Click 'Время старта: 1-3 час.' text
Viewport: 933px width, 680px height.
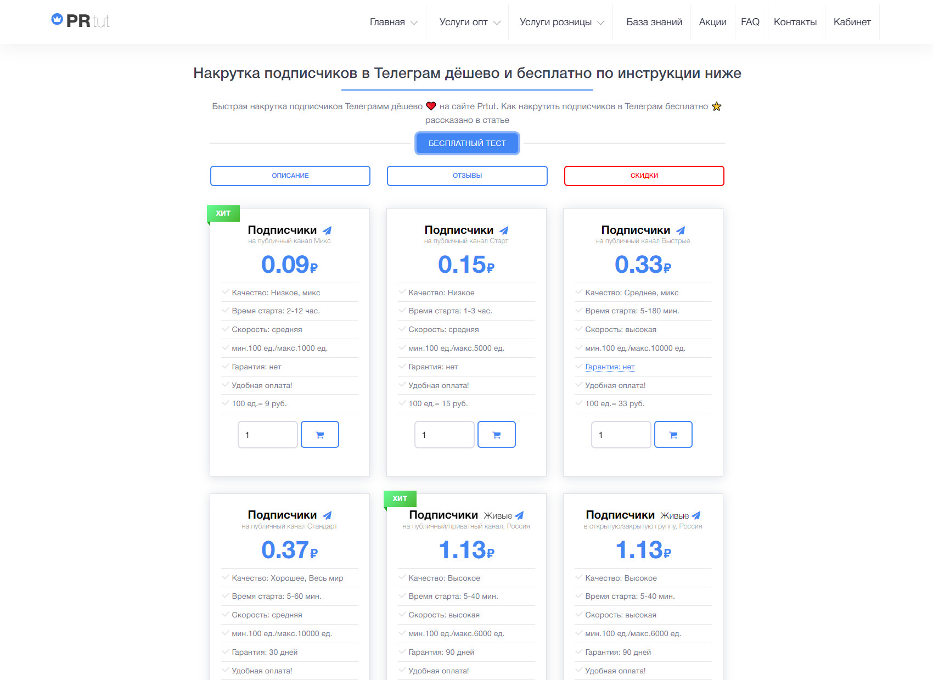(450, 311)
